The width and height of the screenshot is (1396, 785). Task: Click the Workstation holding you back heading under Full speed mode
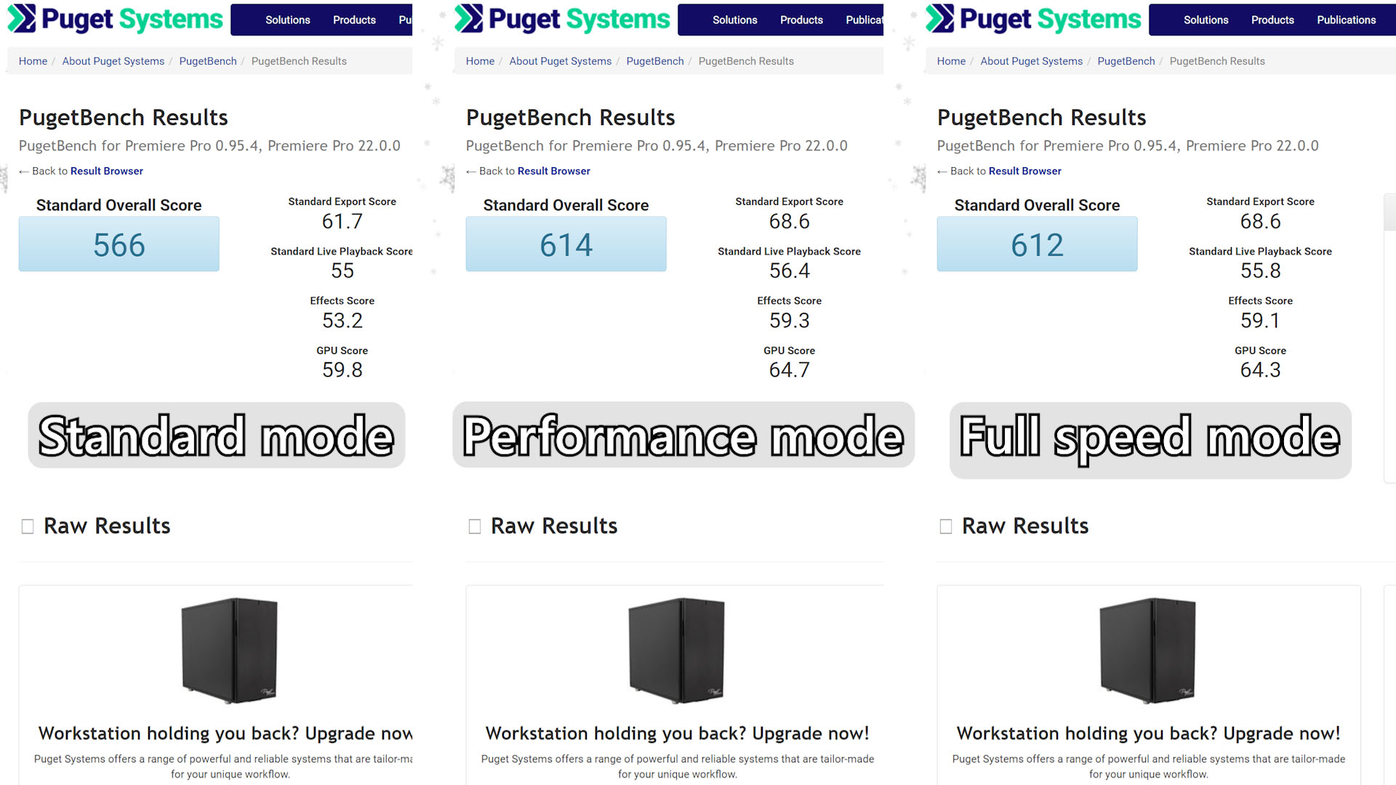[x=1148, y=733]
